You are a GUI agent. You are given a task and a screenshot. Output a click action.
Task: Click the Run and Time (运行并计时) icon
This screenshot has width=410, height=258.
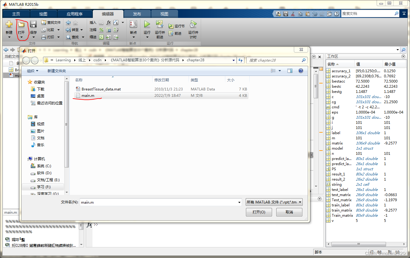click(193, 24)
